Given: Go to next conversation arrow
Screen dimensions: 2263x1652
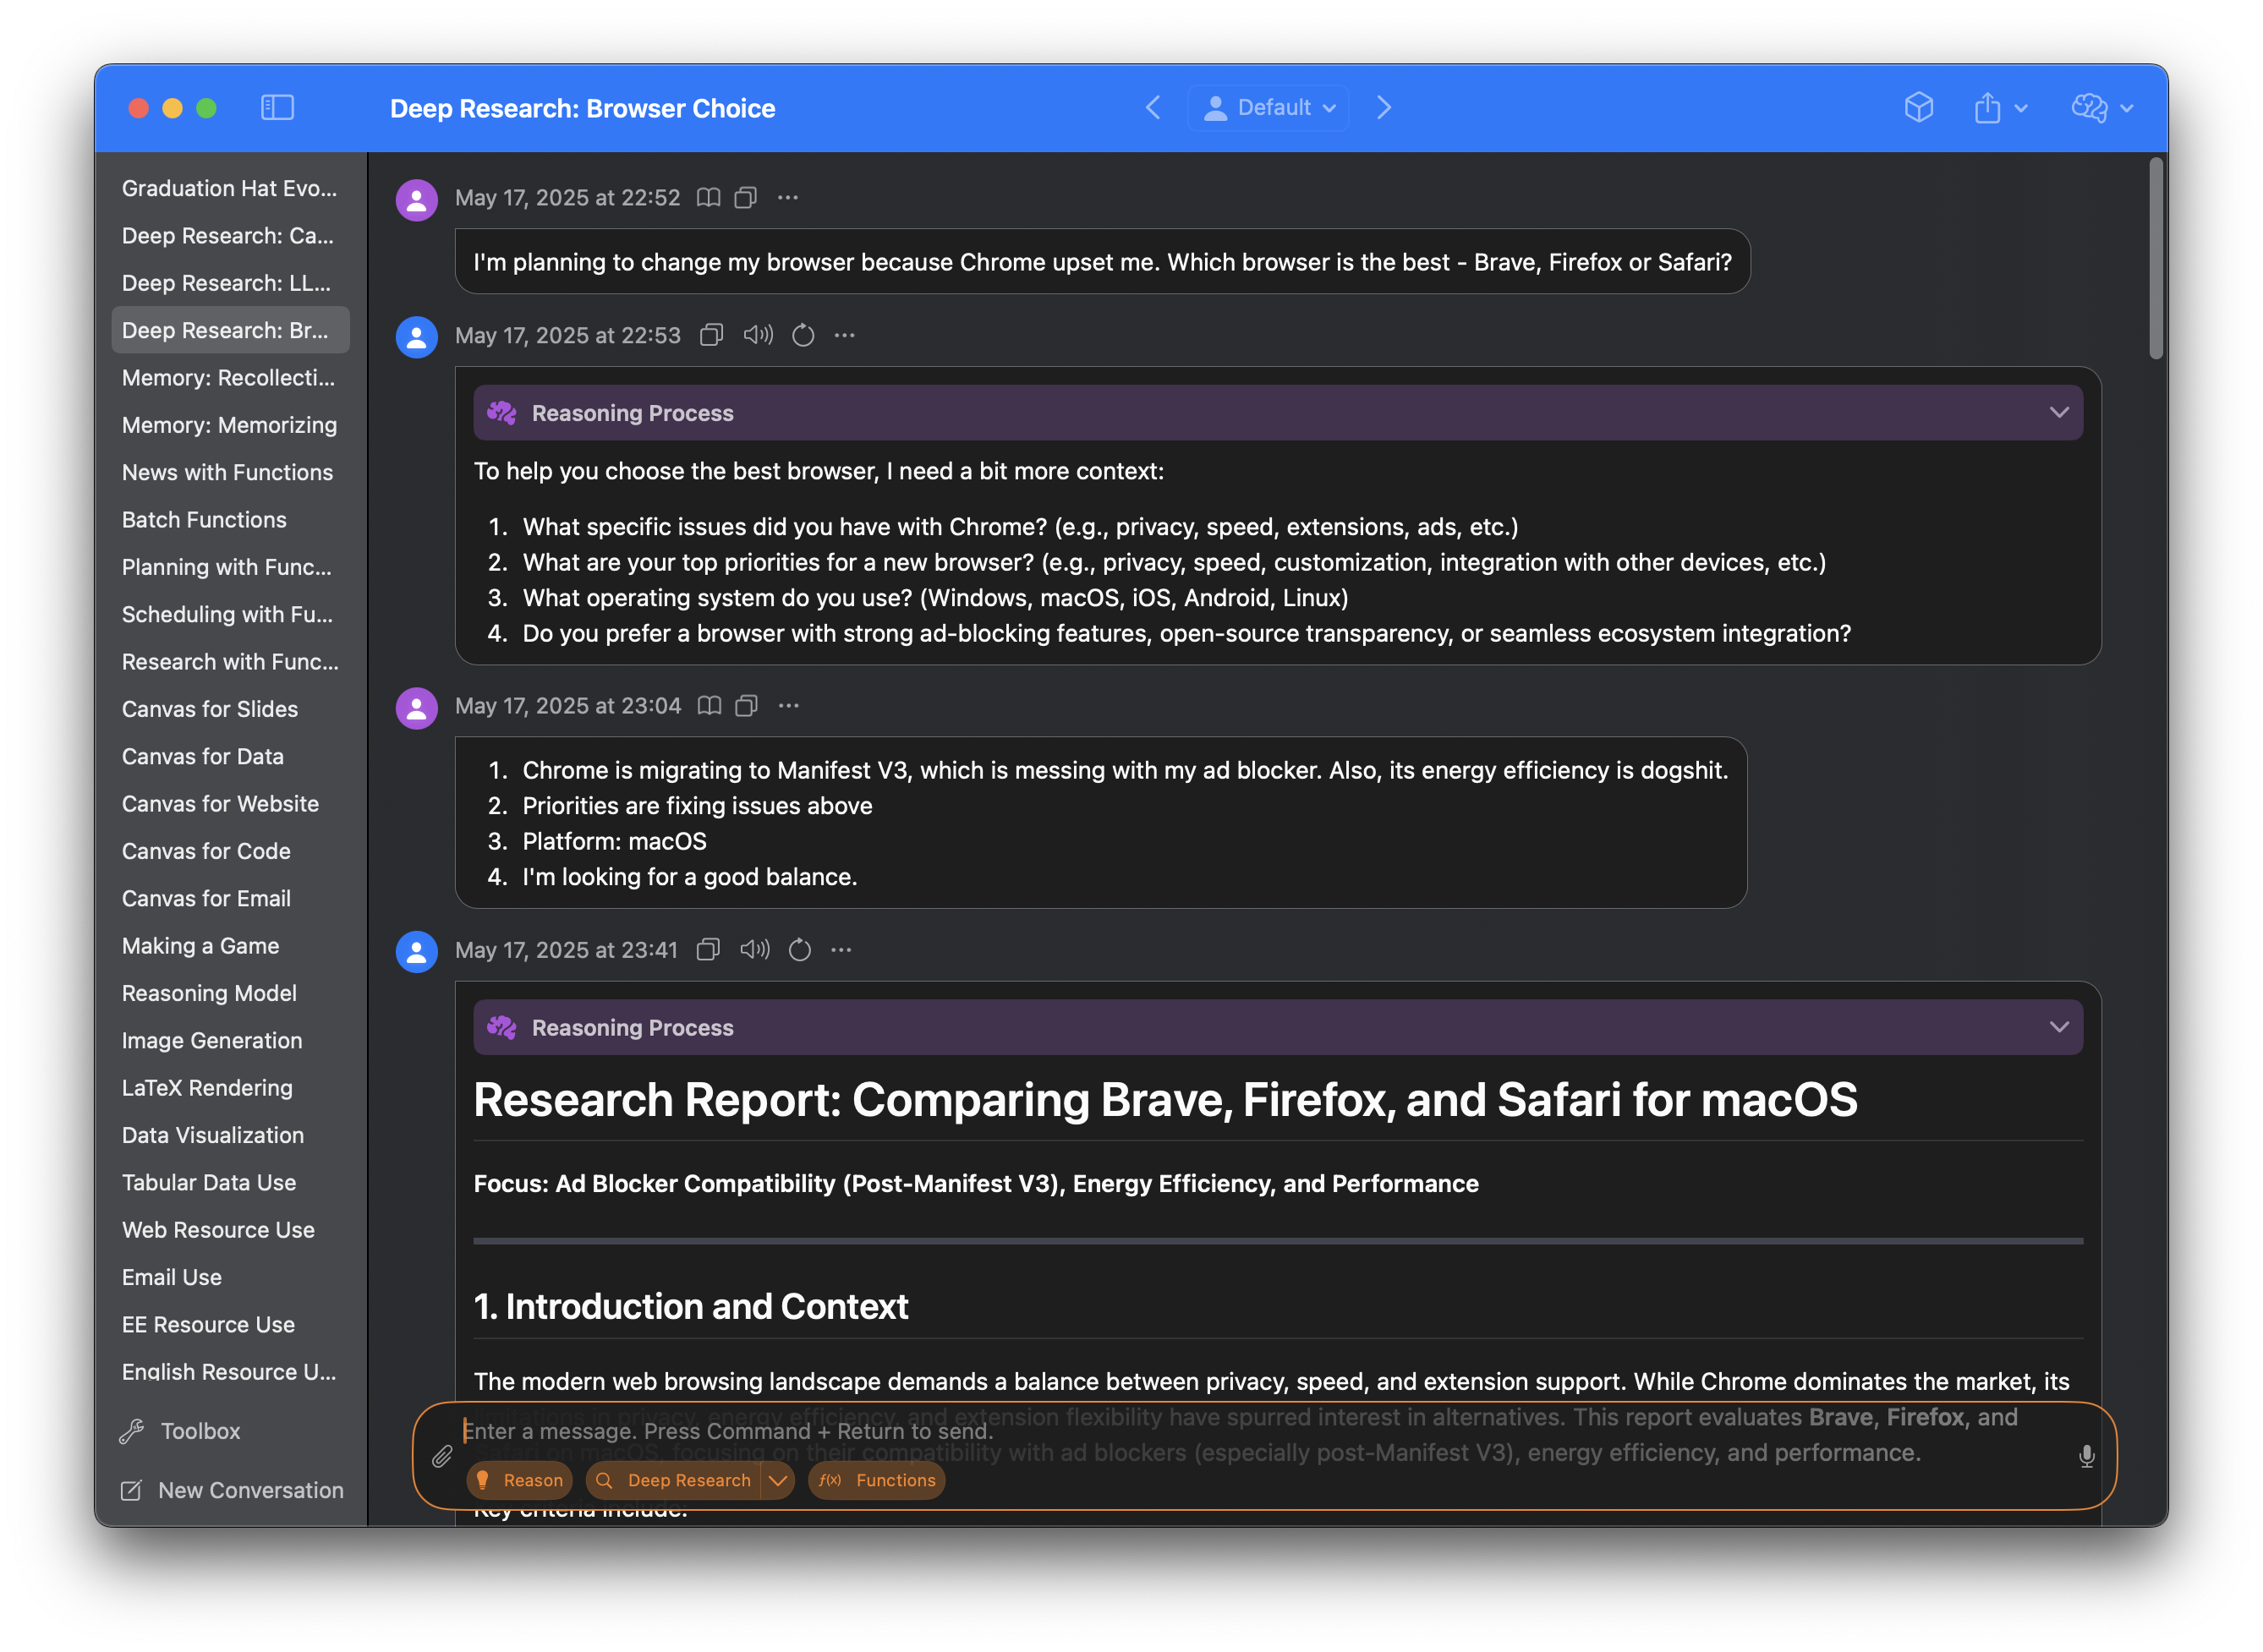Looking at the screenshot, I should tap(1383, 107).
